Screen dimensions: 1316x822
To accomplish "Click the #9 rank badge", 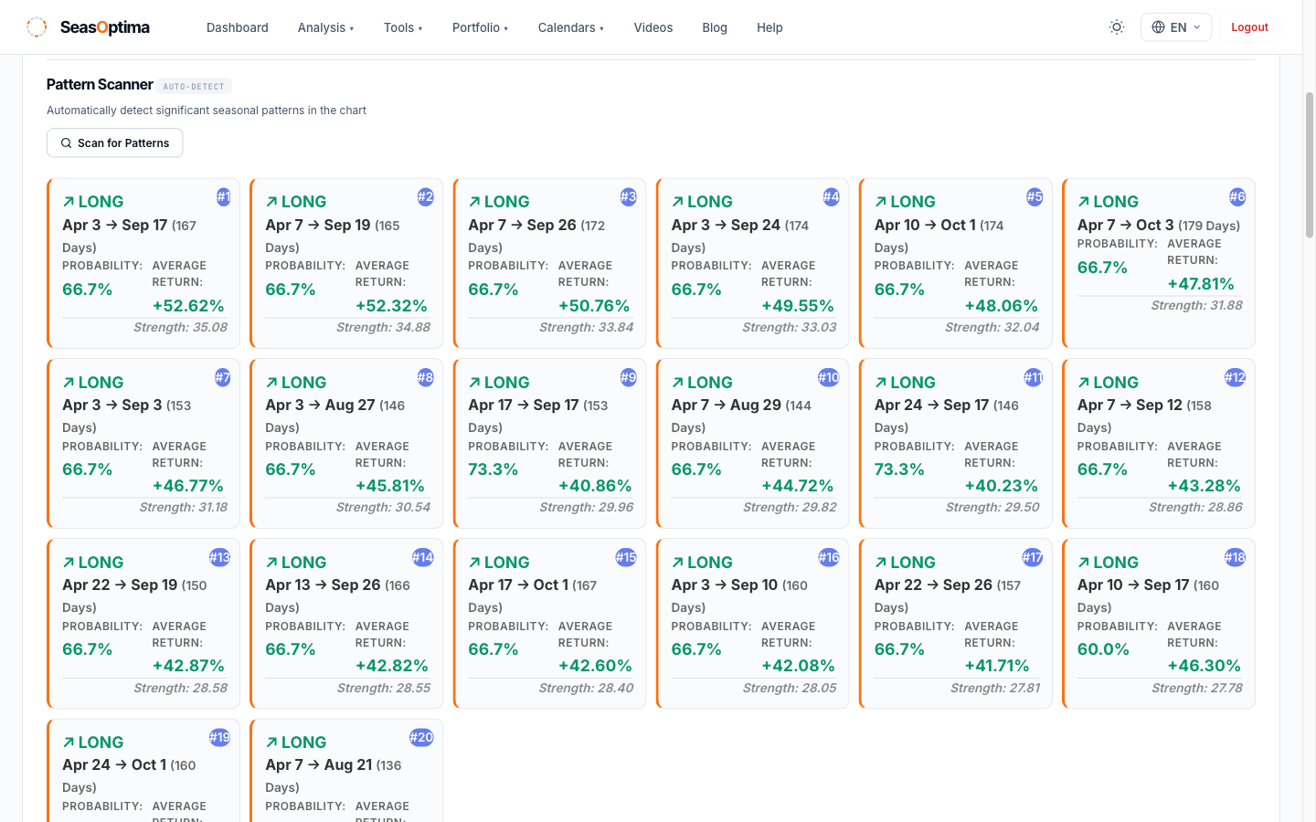I will 629,377.
